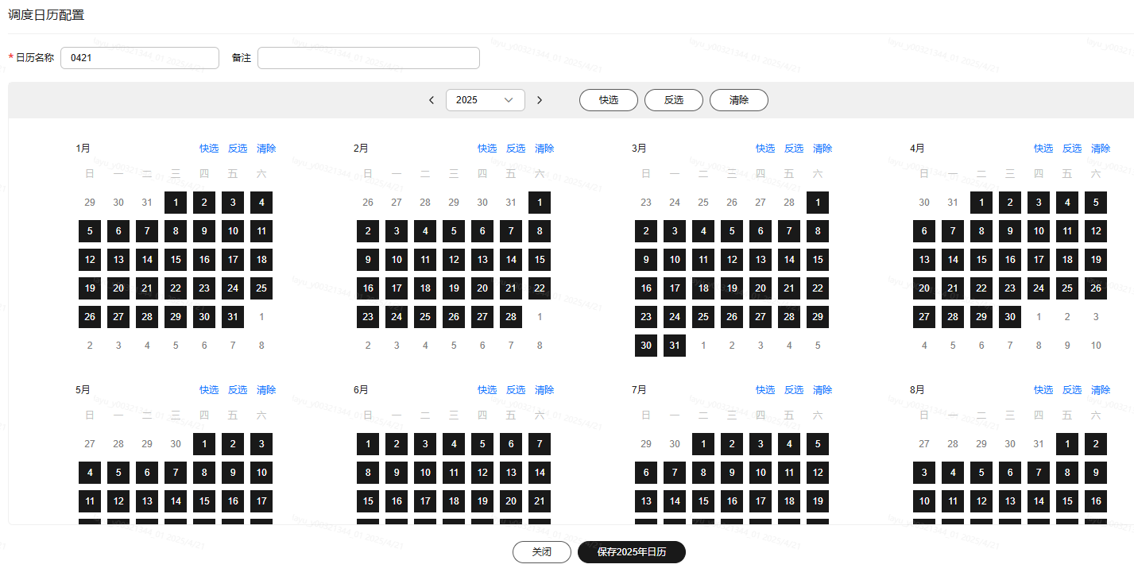Screen dimensions: 1134x572
Task: Click the 关闭 button
Action: point(542,552)
